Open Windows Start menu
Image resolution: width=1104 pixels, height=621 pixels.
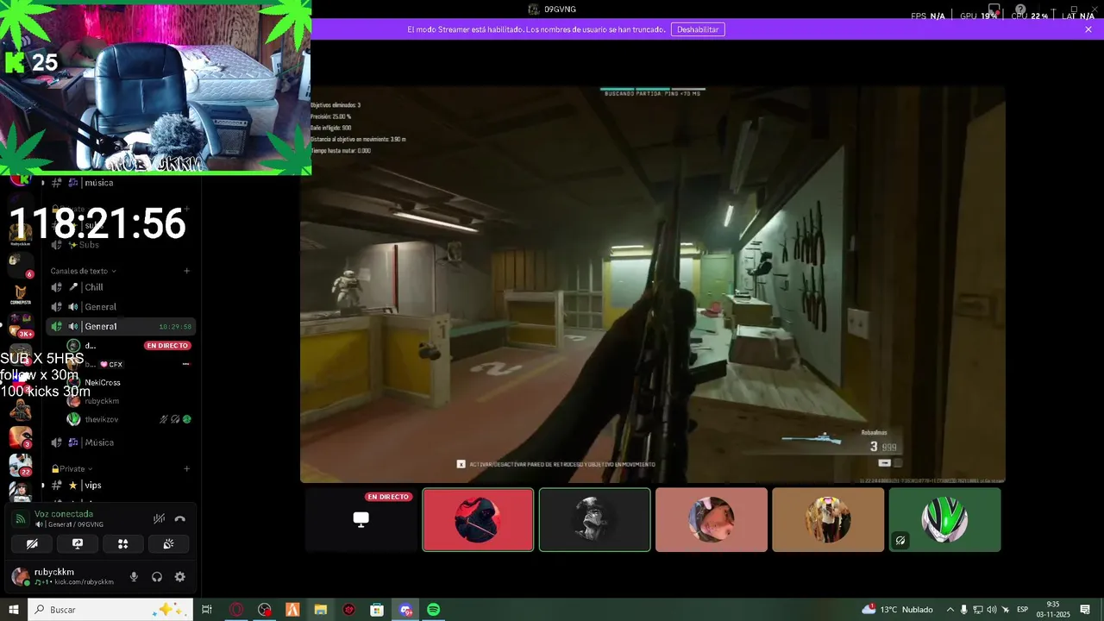tap(13, 610)
